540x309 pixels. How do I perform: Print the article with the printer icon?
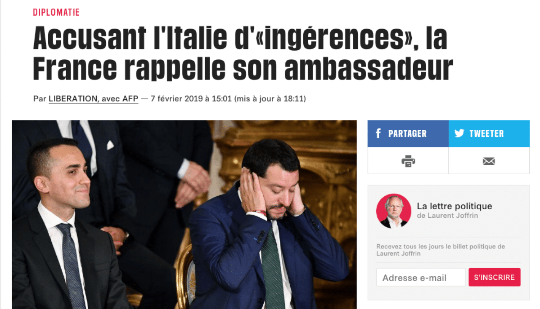coord(408,161)
